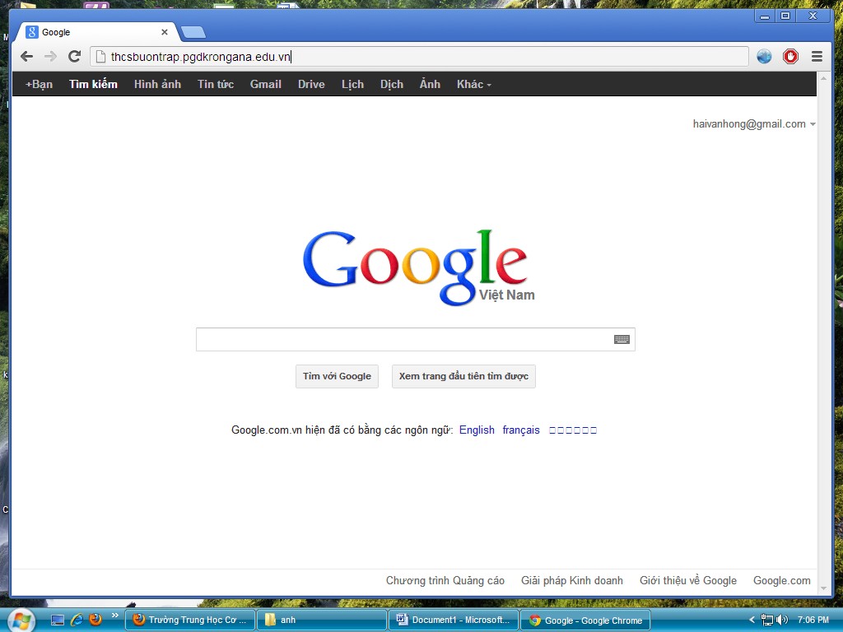The height and width of the screenshot is (632, 843).
Task: Click the AdBlock stop-hand extension icon
Action: pyautogui.click(x=790, y=56)
